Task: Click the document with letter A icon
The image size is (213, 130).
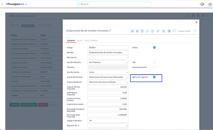Action: pos(152,31)
